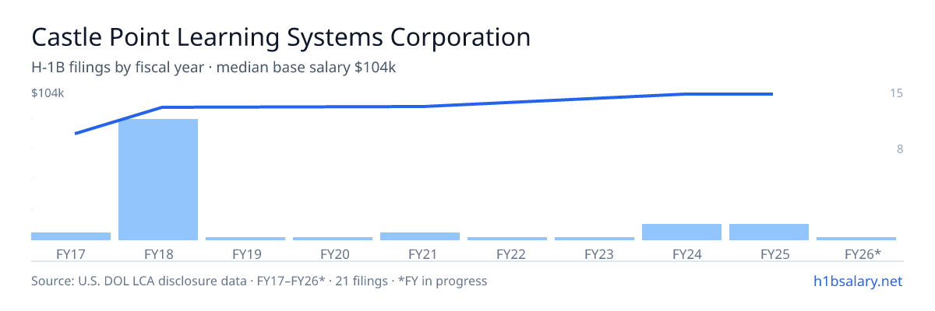Select the FY25 bar
This screenshot has width=935, height=311.
[x=769, y=232]
